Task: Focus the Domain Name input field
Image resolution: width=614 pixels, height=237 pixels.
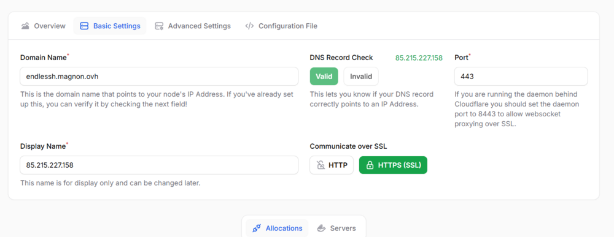Action: [159, 76]
